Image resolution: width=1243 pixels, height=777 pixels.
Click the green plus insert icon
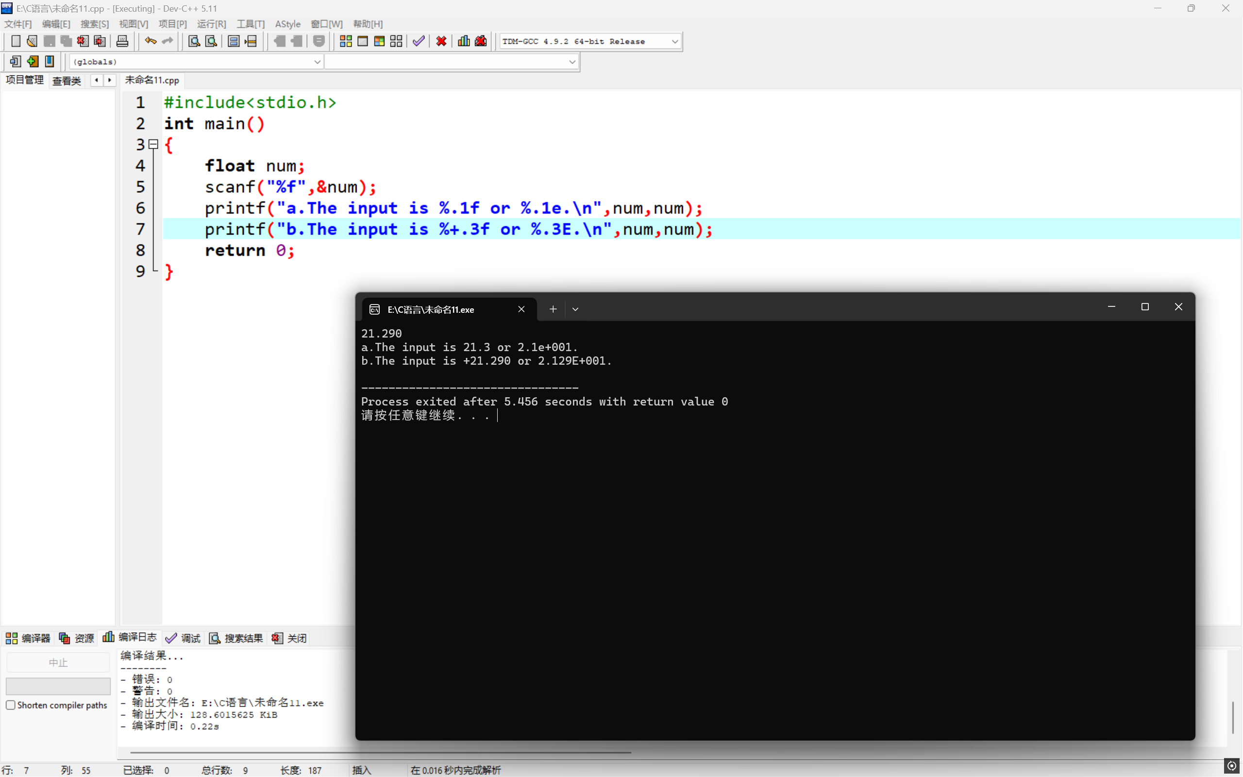pos(33,62)
